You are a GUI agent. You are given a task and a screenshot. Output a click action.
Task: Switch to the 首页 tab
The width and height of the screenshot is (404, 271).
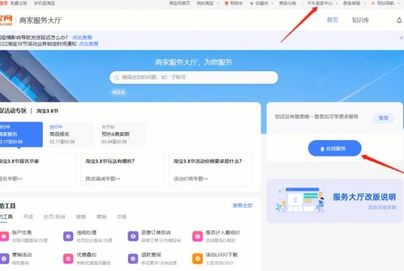(332, 20)
